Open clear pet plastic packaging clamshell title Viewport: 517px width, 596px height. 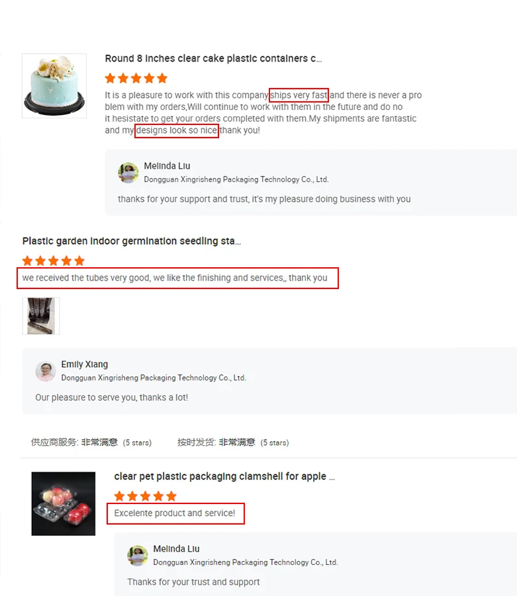click(x=224, y=476)
